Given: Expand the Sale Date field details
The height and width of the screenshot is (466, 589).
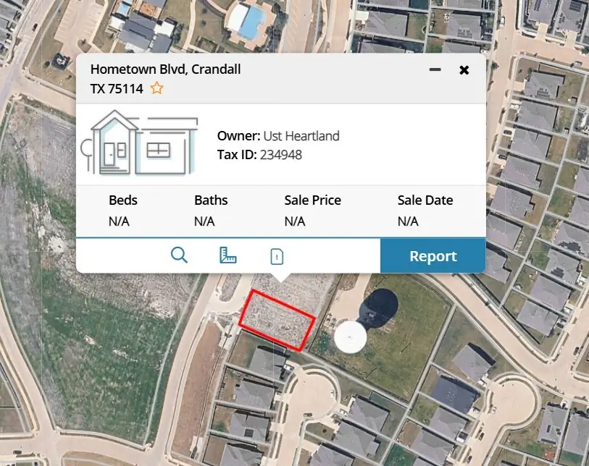Looking at the screenshot, I should click(425, 200).
